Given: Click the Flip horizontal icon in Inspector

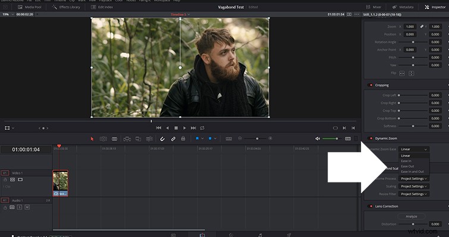Looking at the screenshot, I should pos(402,73).
